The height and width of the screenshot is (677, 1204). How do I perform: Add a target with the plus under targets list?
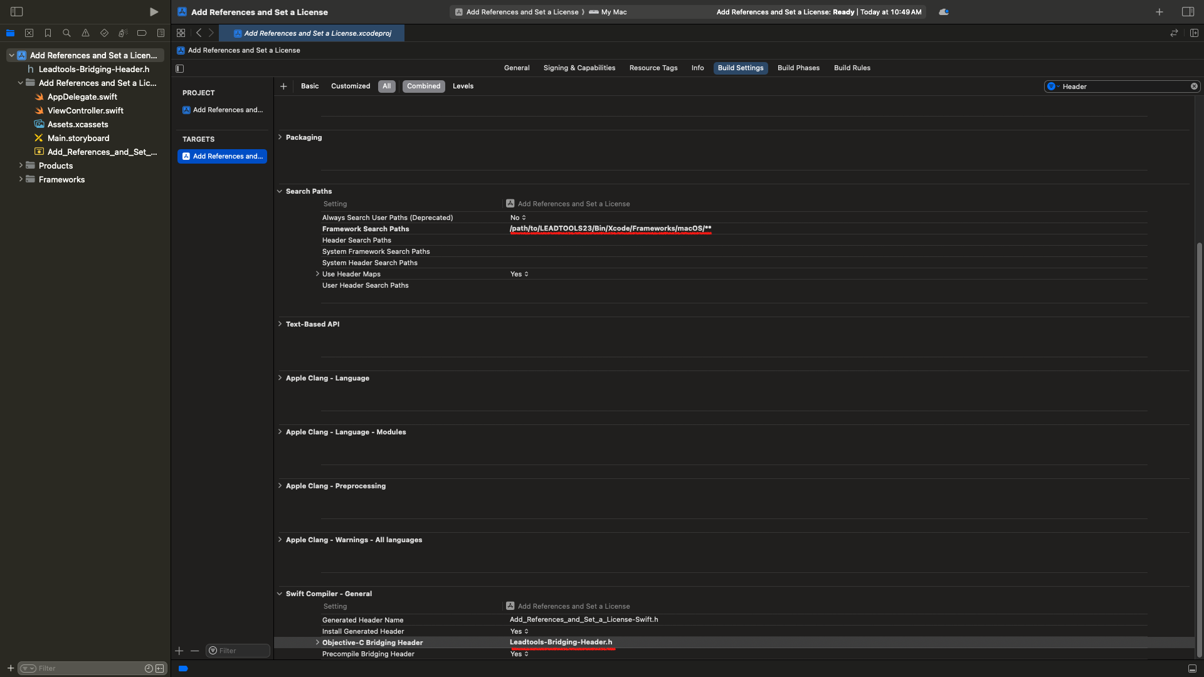coord(179,651)
